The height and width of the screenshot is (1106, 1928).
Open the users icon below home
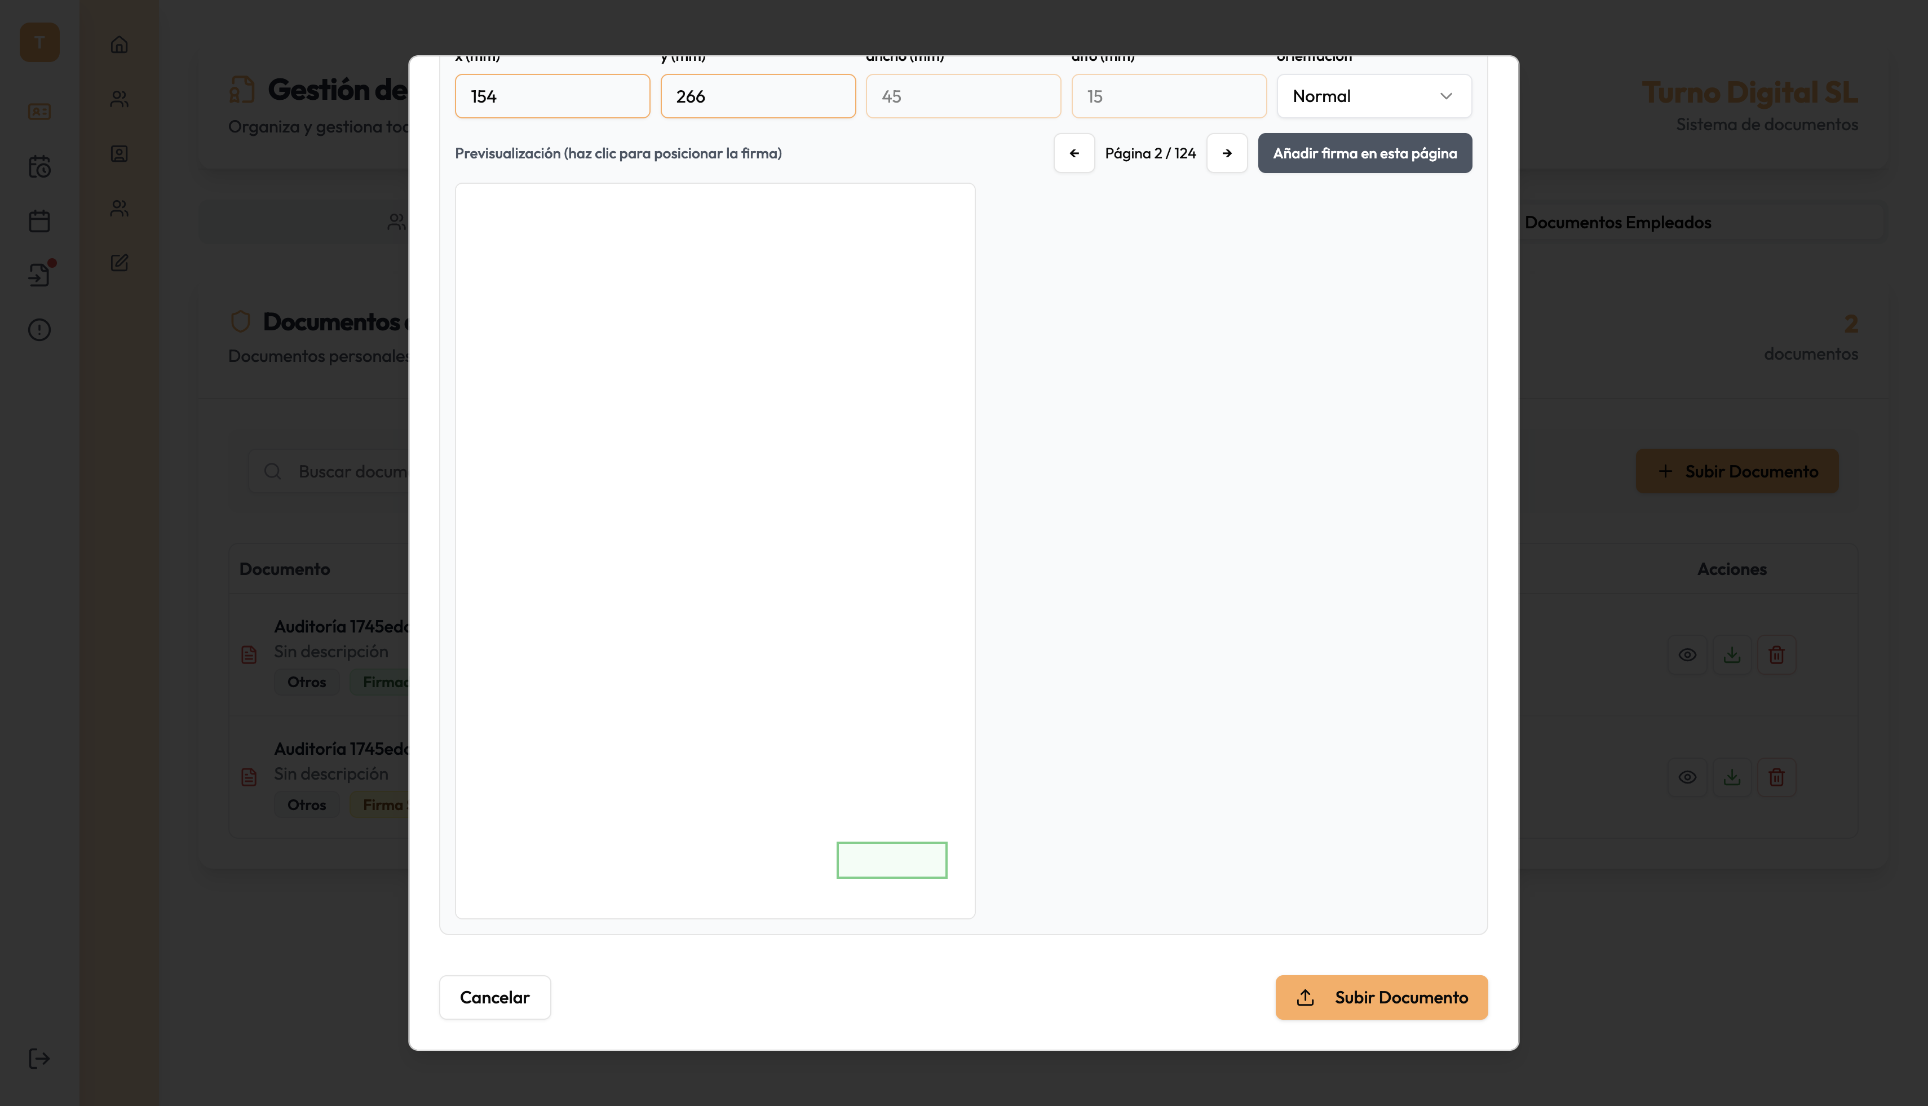pyautogui.click(x=120, y=100)
